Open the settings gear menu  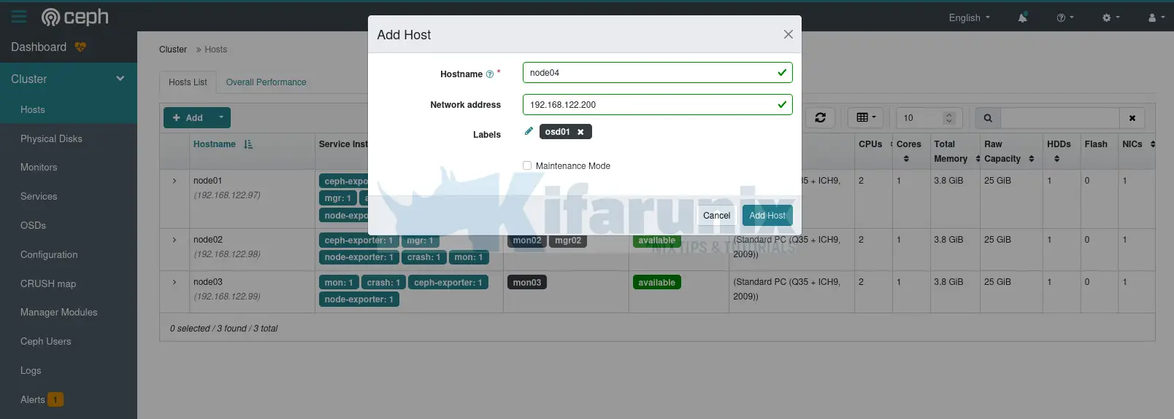[x=1110, y=17]
